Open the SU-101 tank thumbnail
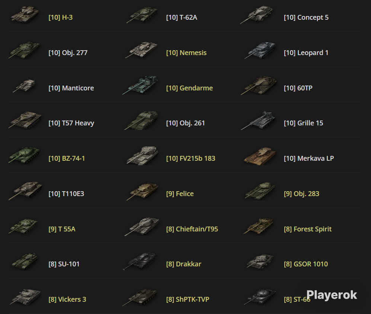Viewport: 371px width, 314px height. [x=25, y=261]
